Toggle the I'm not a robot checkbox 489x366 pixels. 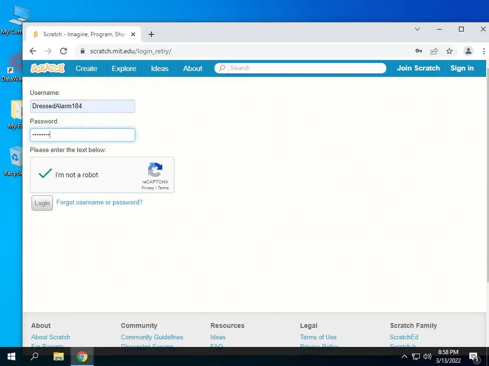pos(45,173)
